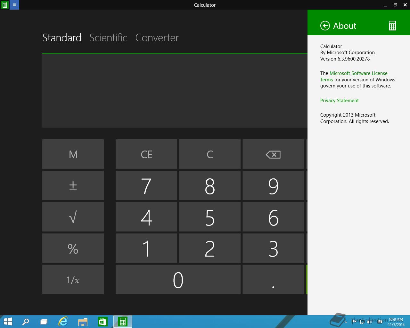The image size is (410, 328).
Task: Click the 'Copyright 2013 Microsoft' text
Action: click(x=348, y=115)
